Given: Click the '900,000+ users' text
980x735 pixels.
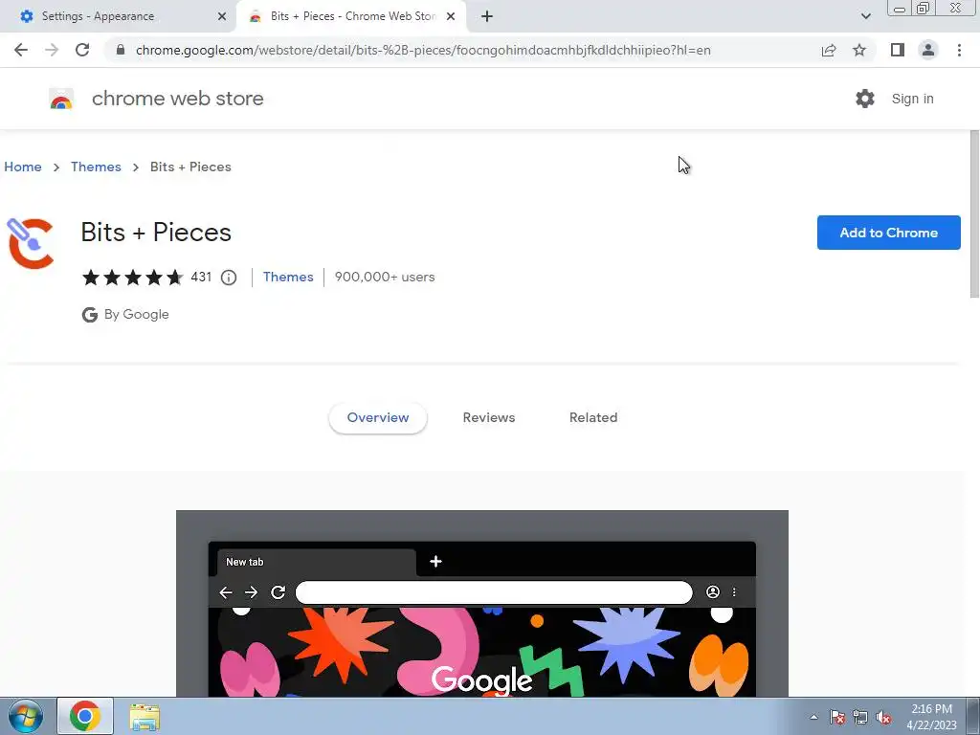Looking at the screenshot, I should coord(385,277).
